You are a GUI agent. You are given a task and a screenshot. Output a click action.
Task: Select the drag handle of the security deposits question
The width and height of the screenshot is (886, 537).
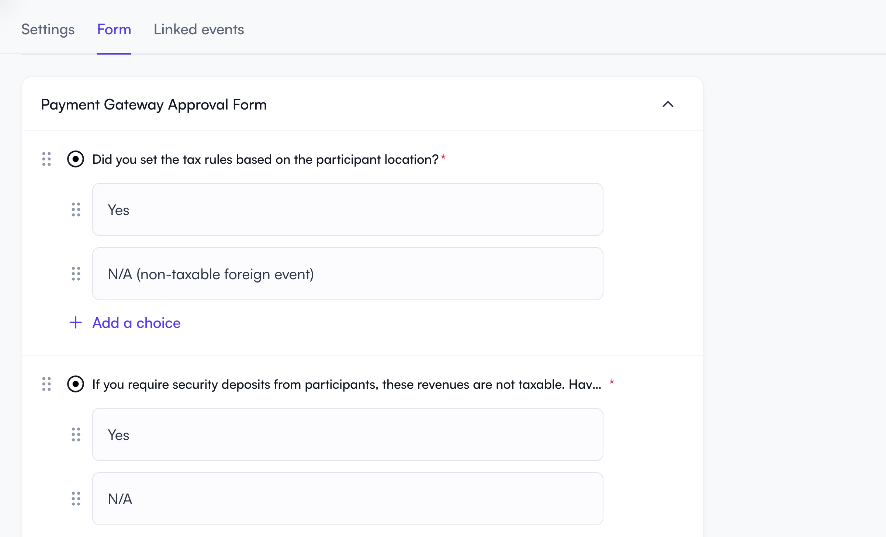46,384
